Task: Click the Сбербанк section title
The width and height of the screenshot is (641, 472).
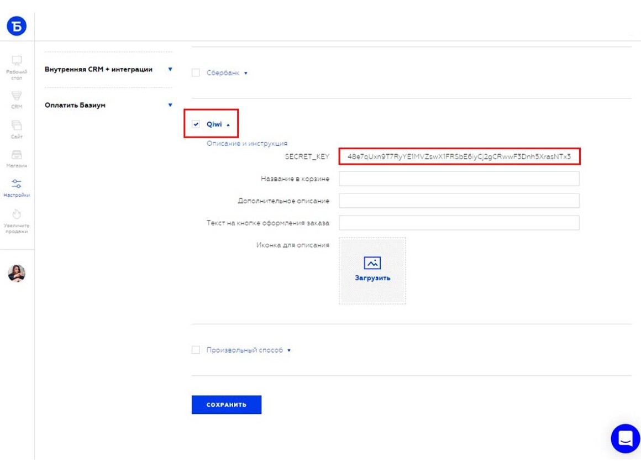Action: pos(223,73)
